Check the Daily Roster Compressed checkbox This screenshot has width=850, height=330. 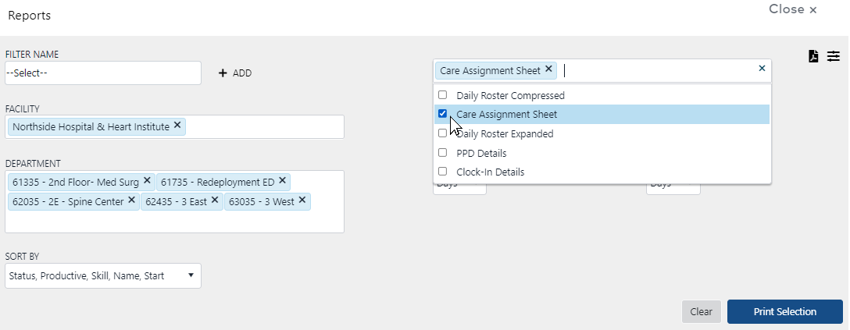442,95
